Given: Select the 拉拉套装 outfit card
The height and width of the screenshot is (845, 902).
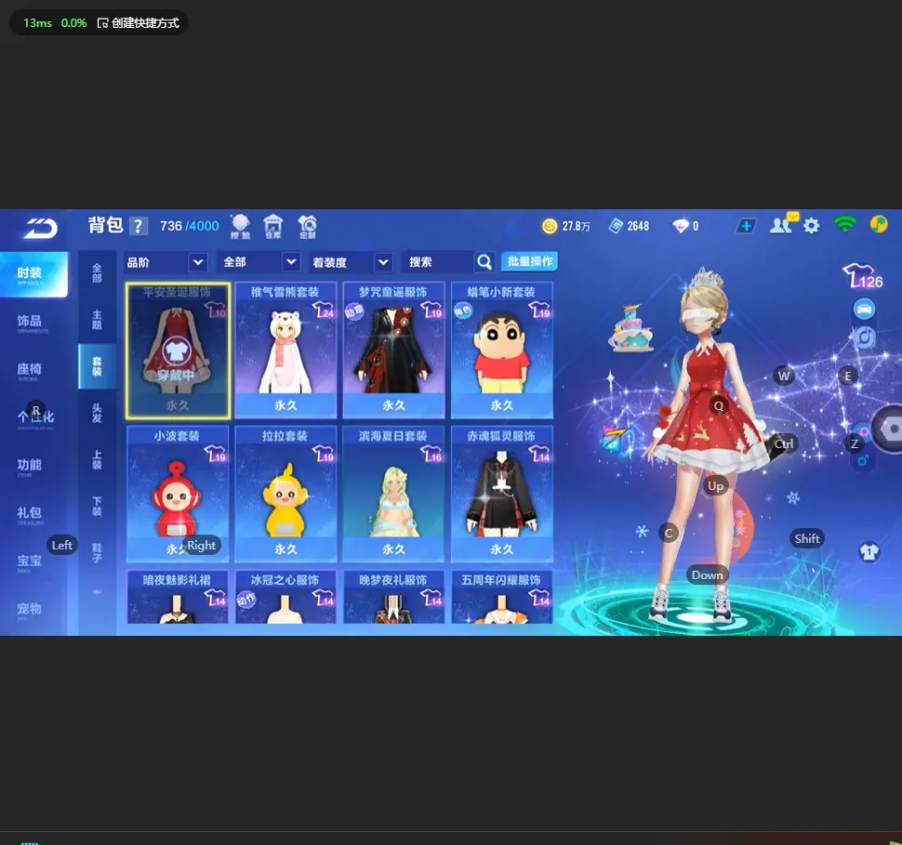Looking at the screenshot, I should click(x=285, y=495).
